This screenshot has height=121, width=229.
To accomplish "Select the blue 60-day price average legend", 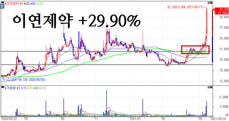I will coord(33,4).
